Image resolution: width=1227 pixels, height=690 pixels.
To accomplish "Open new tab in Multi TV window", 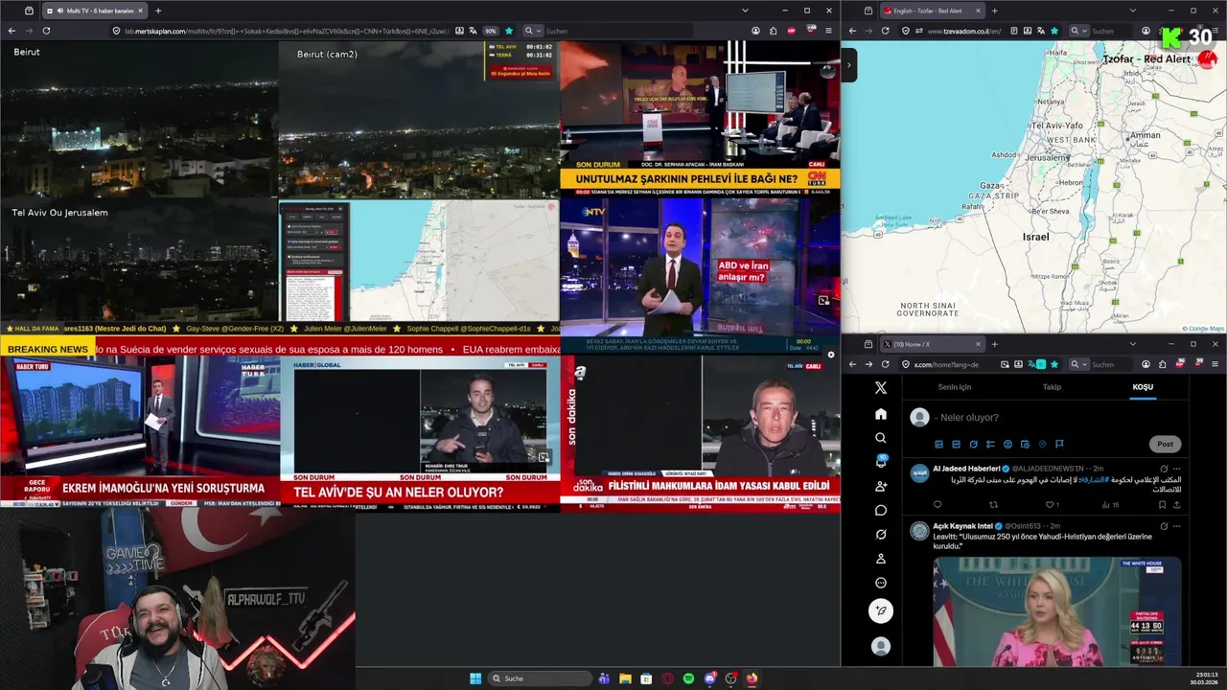I will (158, 11).
